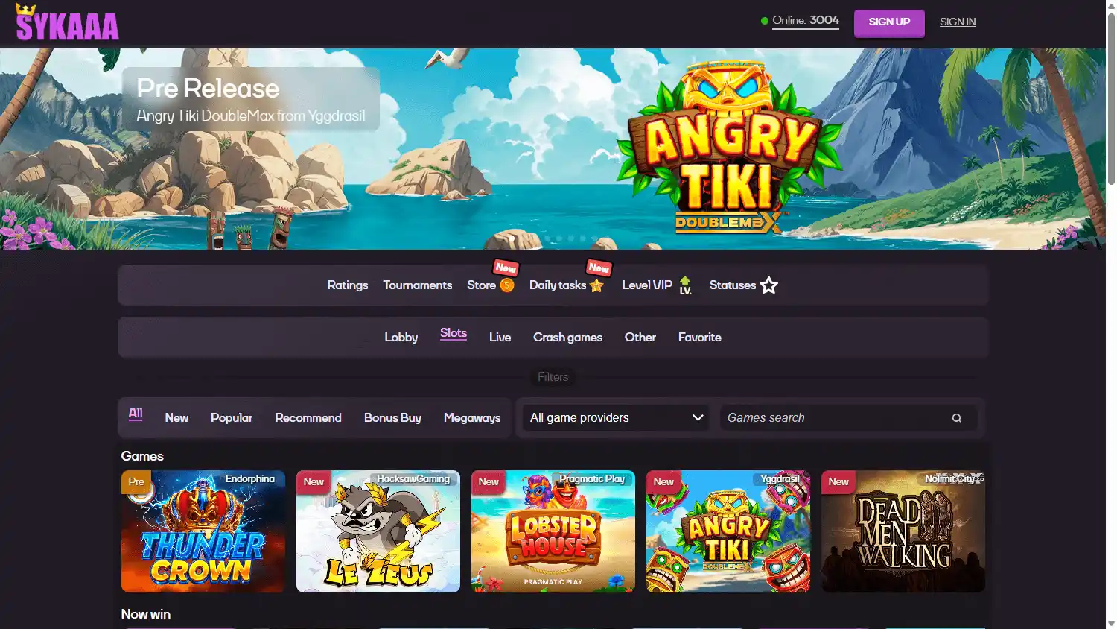
Task: Click the Statuses star outline icon
Action: 769,285
